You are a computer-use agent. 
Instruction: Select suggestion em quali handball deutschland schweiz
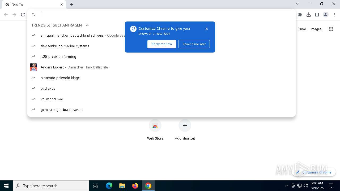(161, 35)
